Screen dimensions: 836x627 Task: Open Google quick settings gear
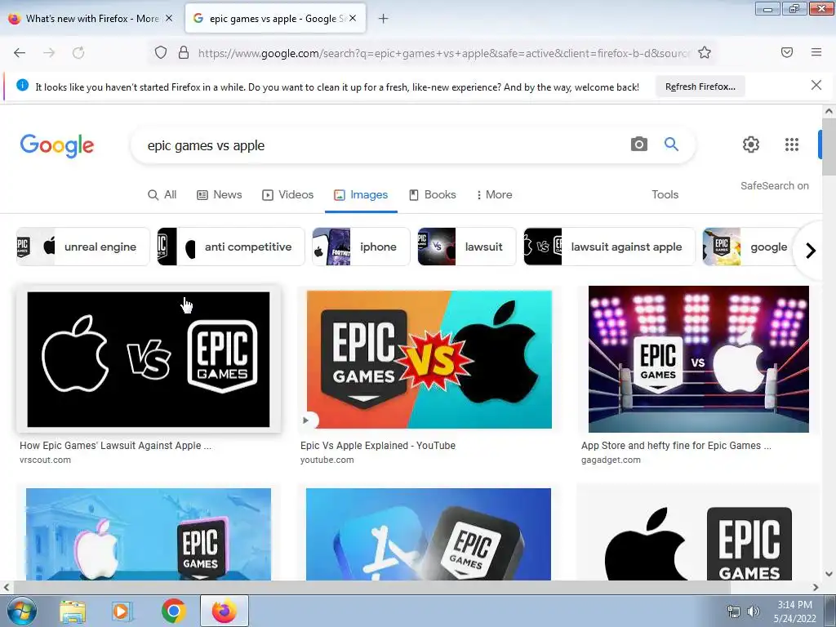pyautogui.click(x=751, y=145)
